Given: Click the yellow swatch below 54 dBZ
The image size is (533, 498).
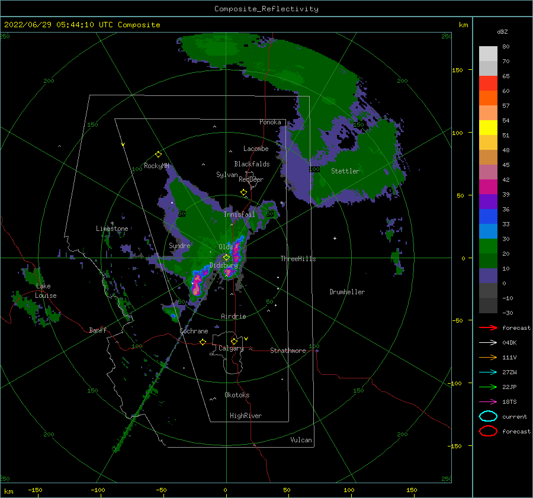Looking at the screenshot, I should (488, 128).
